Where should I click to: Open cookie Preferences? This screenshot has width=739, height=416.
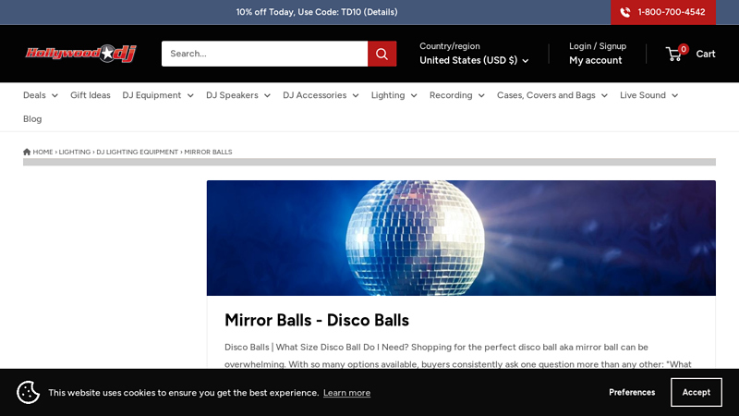632,392
